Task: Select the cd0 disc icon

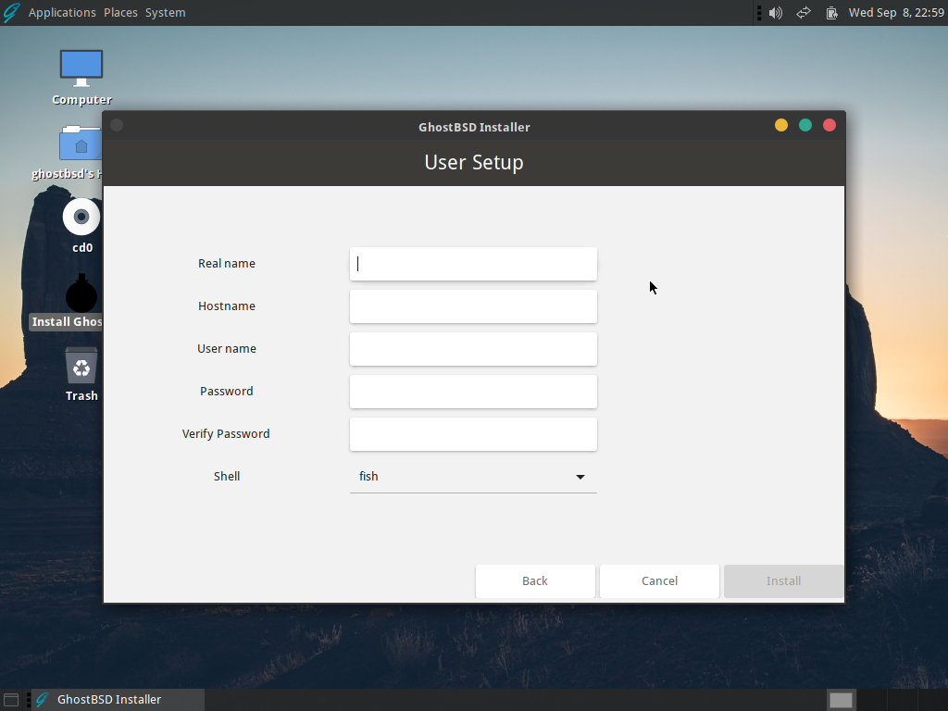Action: [81, 226]
